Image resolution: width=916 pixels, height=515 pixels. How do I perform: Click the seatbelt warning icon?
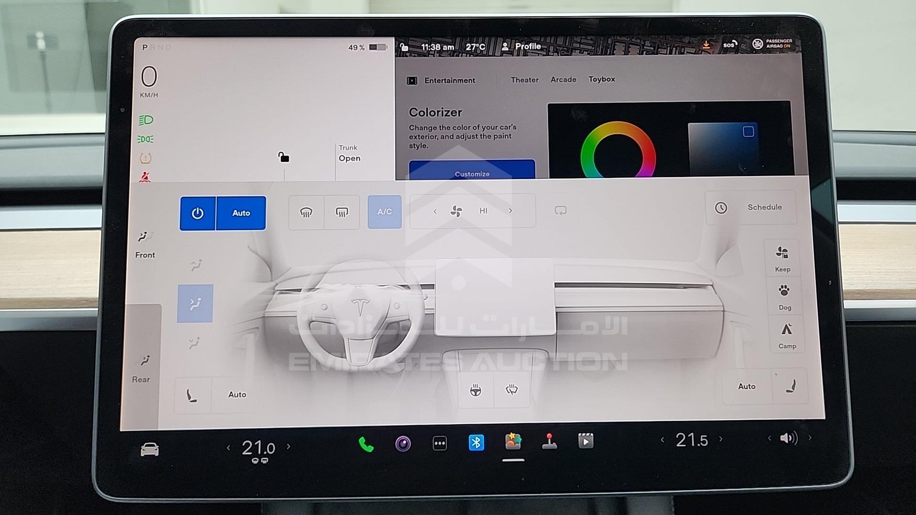tap(145, 177)
